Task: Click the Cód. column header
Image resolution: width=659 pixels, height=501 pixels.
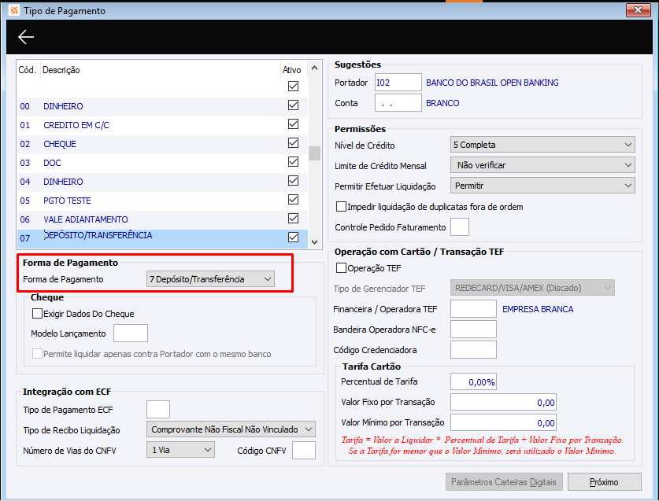Action: point(27,70)
